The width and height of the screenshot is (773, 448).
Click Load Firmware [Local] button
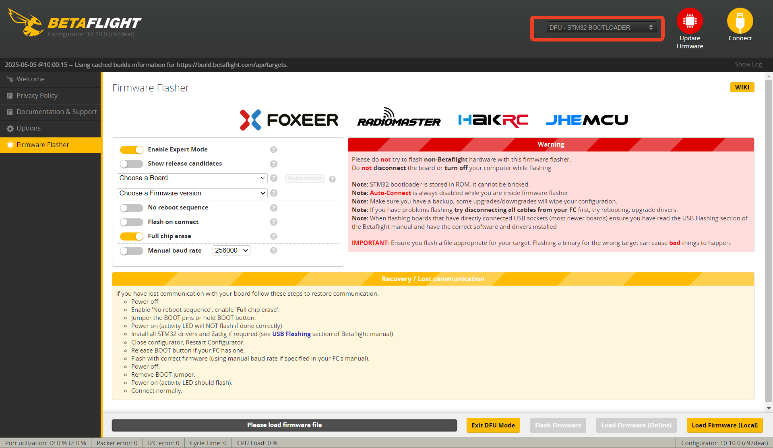click(725, 425)
